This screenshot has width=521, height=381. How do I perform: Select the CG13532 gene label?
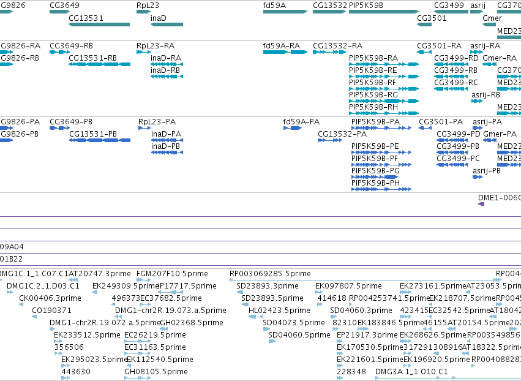(329, 6)
